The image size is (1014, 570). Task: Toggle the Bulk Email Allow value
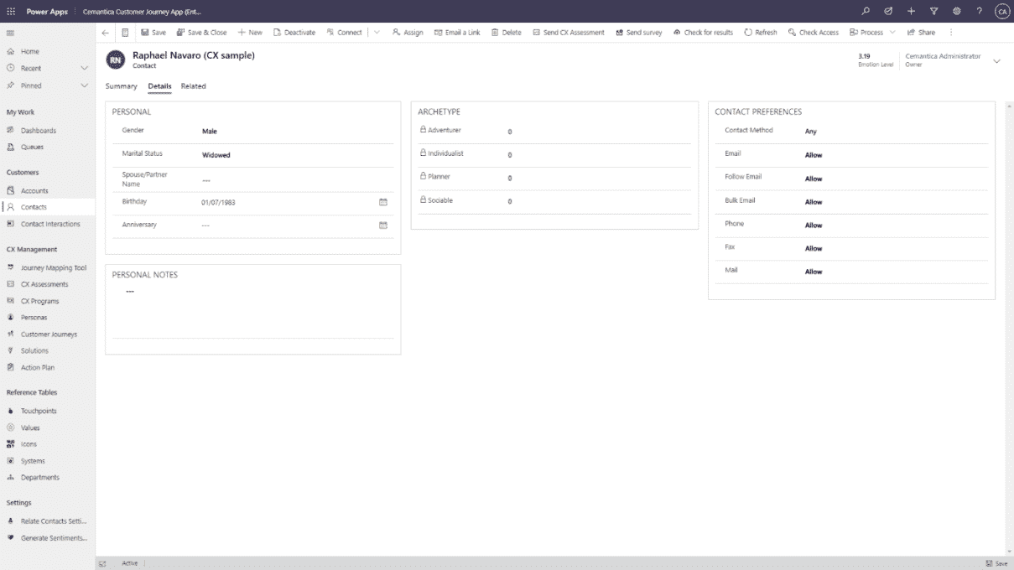[x=814, y=202]
